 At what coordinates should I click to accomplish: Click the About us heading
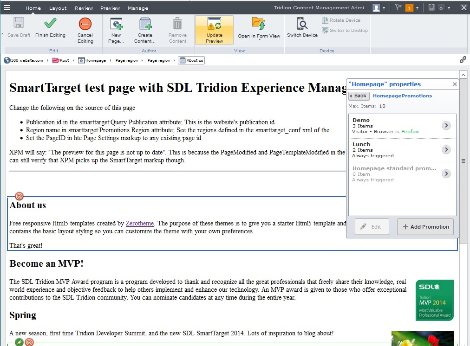pos(27,205)
